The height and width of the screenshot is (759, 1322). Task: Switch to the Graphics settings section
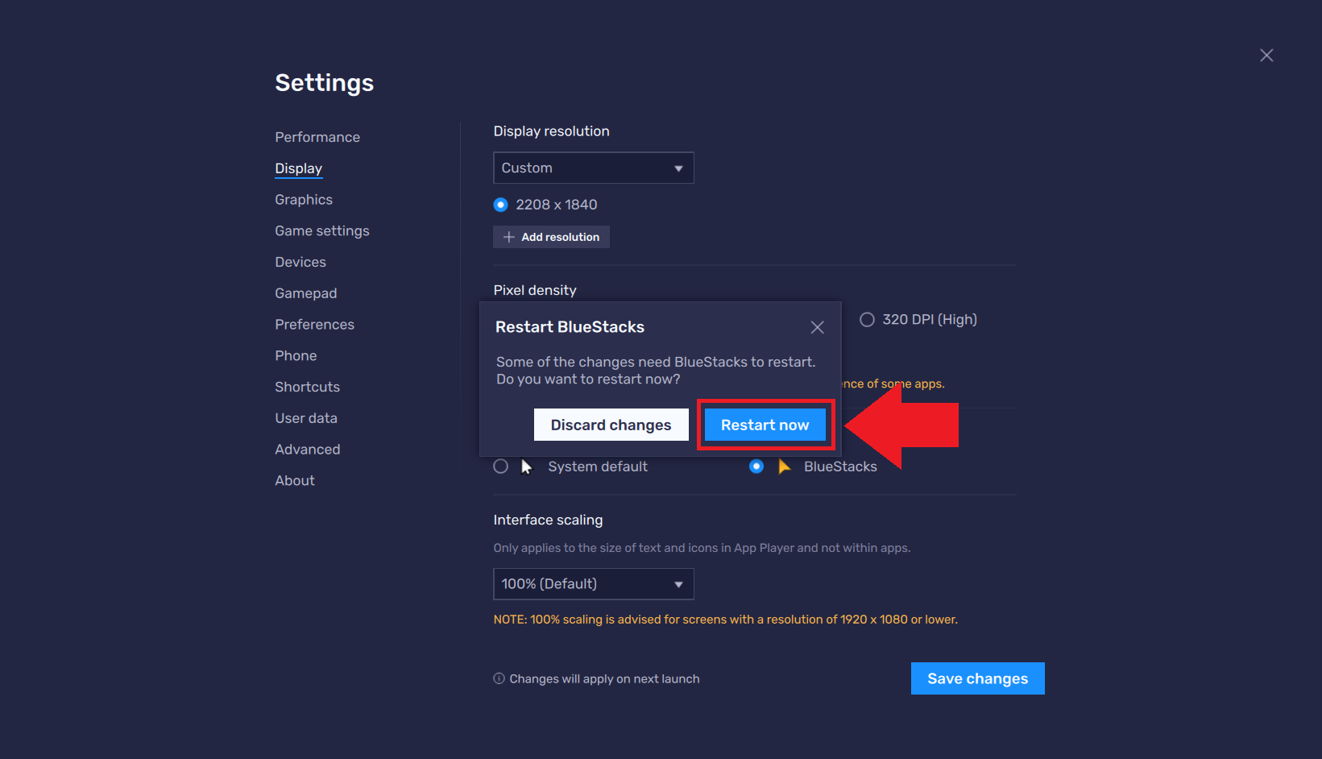304,199
